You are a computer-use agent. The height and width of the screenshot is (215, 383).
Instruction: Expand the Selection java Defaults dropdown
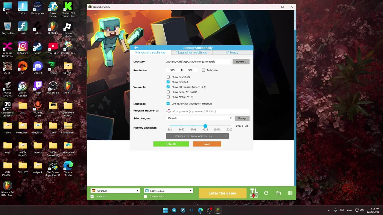pyautogui.click(x=199, y=118)
